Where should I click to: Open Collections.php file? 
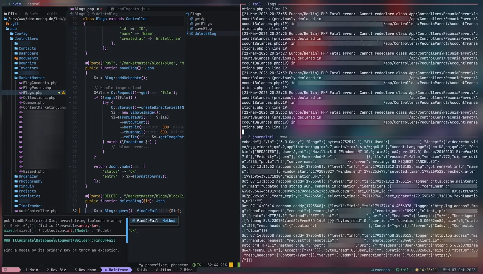click(37, 98)
